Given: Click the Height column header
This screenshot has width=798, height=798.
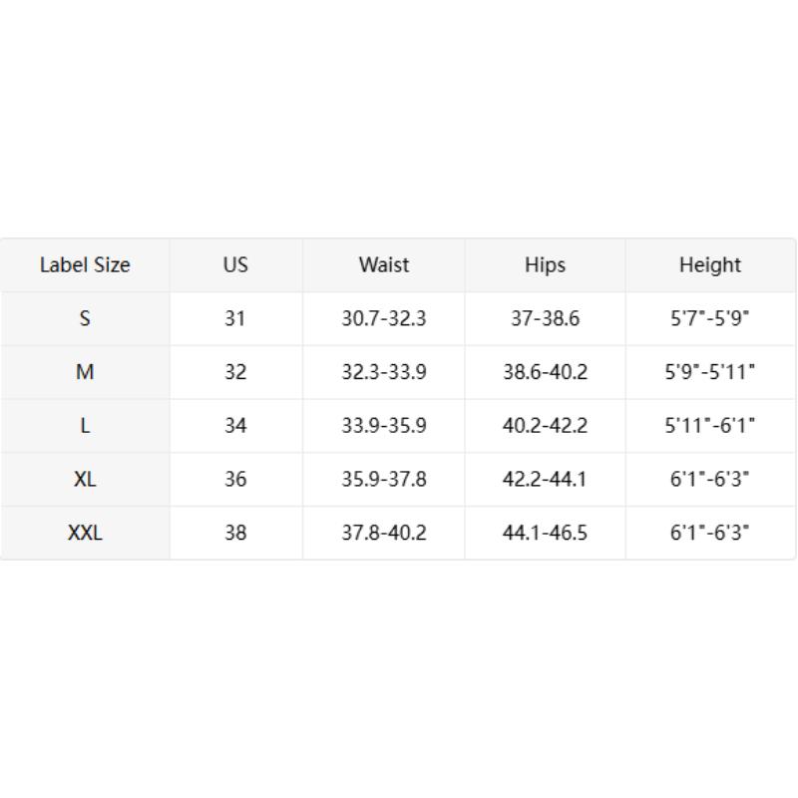Looking at the screenshot, I should 709,265.
